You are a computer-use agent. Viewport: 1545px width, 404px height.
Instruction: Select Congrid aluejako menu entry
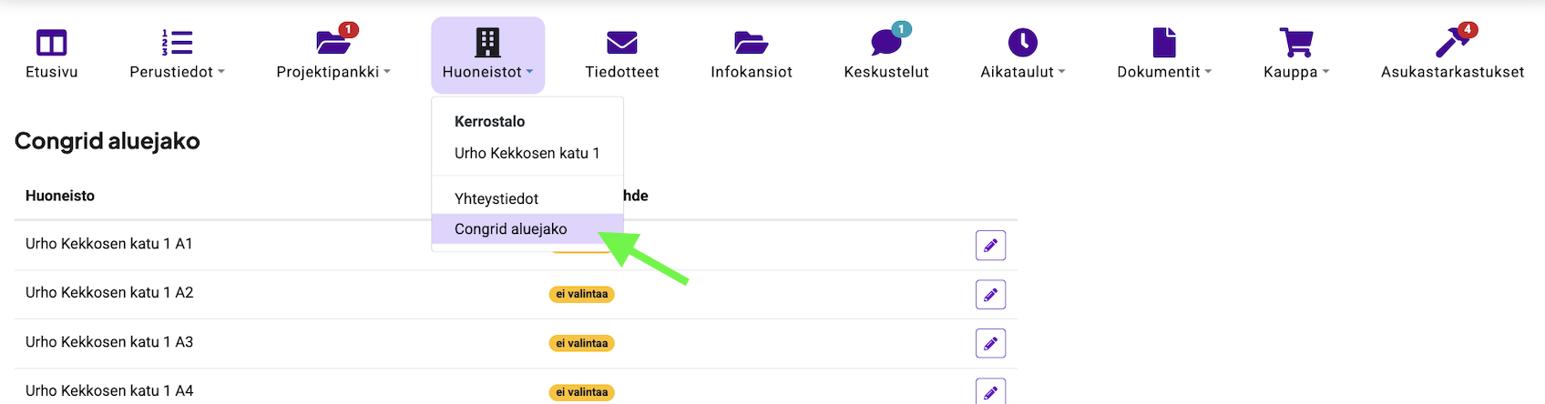point(511,229)
